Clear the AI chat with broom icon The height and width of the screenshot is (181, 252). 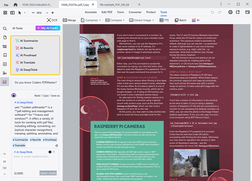pos(57,145)
